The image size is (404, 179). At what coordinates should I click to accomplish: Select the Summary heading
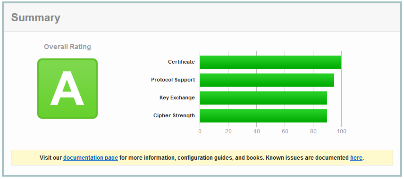point(36,18)
